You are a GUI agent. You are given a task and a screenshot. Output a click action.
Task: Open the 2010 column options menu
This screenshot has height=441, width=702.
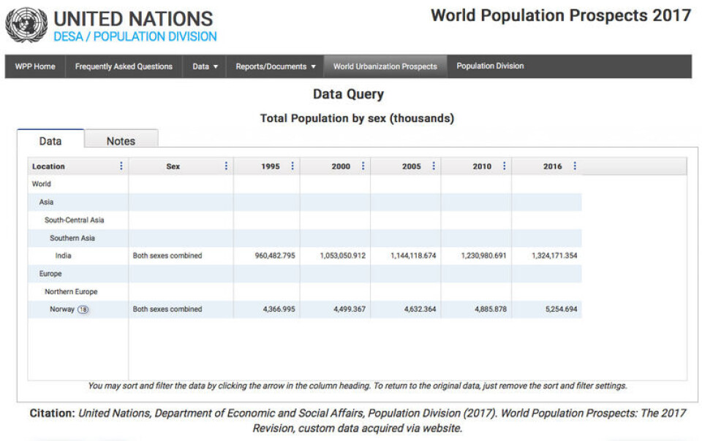pyautogui.click(x=504, y=166)
